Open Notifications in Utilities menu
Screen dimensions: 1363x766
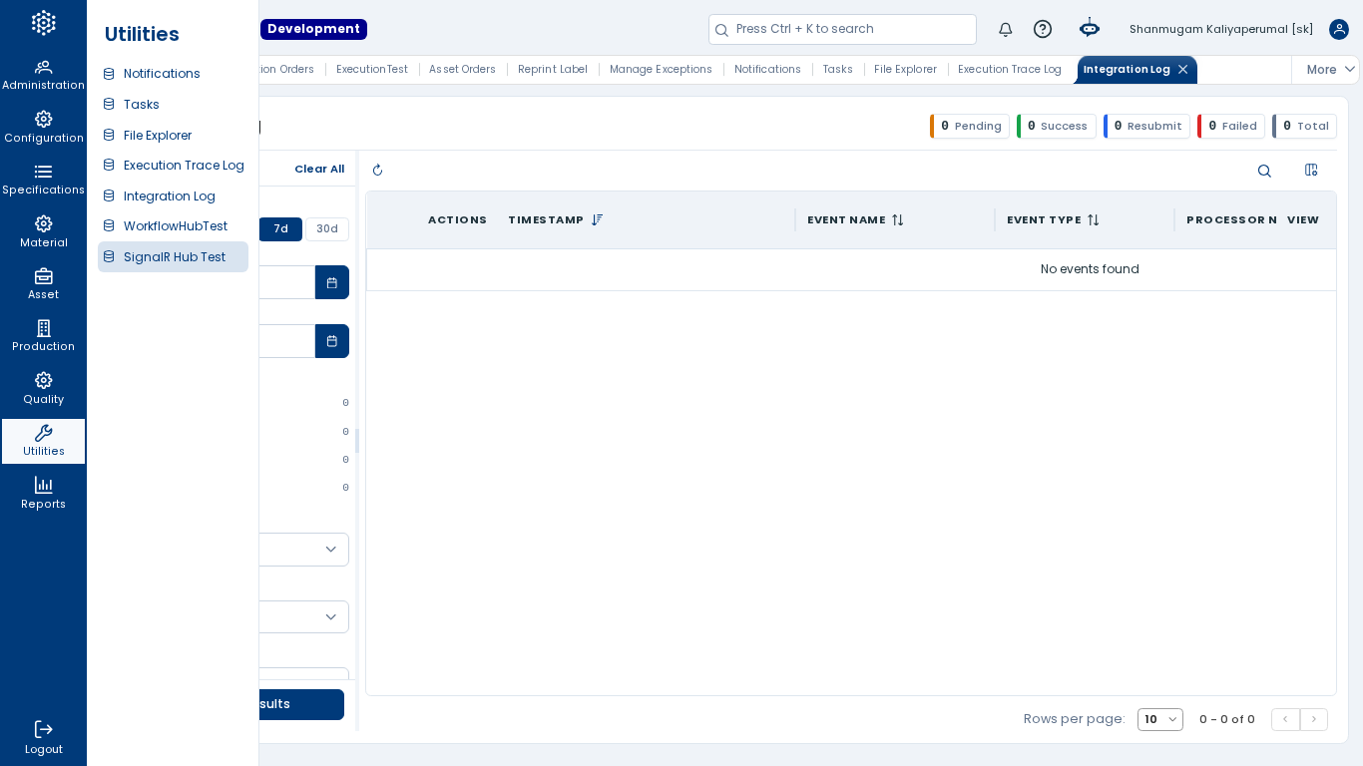pos(173,74)
